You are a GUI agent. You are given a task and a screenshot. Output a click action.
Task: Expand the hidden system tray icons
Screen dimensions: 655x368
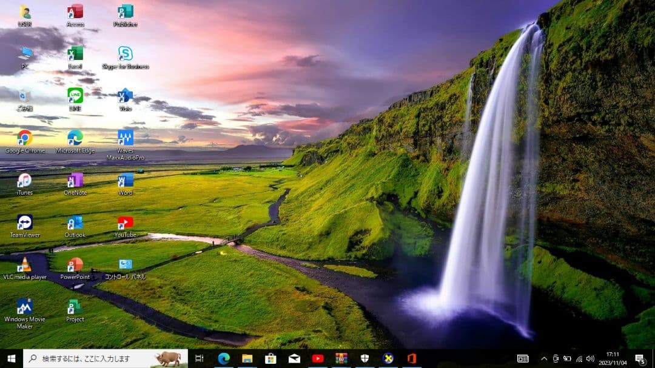pos(544,359)
